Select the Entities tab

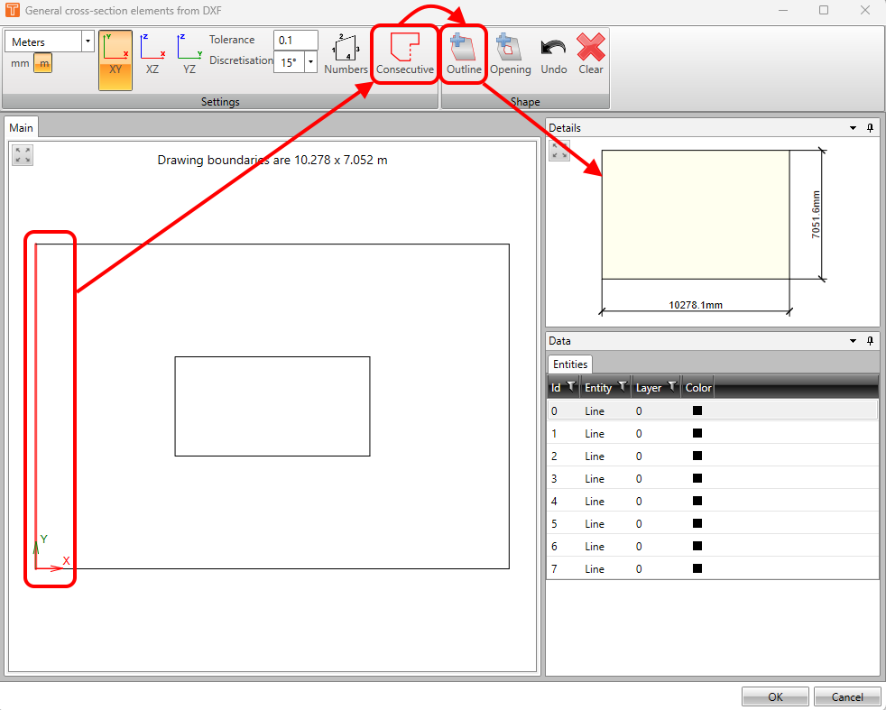tap(569, 364)
